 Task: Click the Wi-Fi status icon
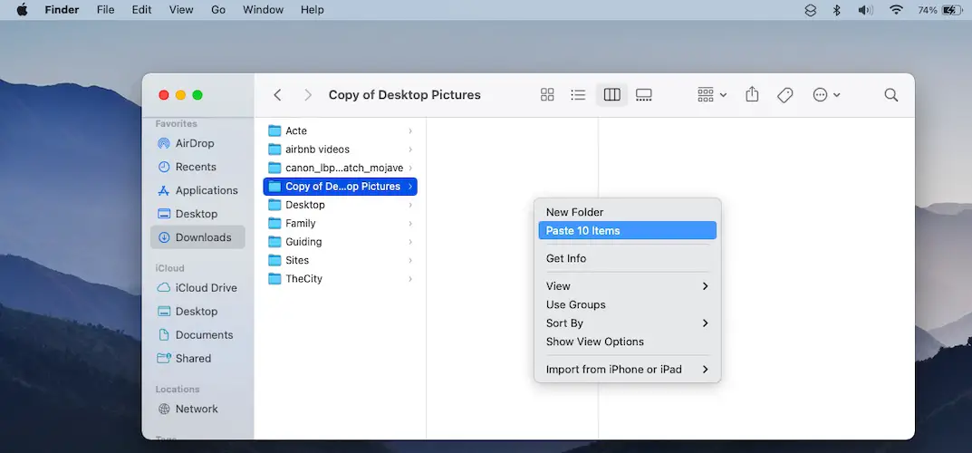tap(896, 10)
